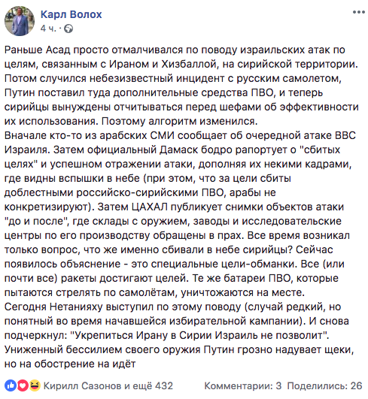368x399 pixels.
Task: Click the line beginning Сегодня Нетанияху выступил
Action: click(172, 307)
